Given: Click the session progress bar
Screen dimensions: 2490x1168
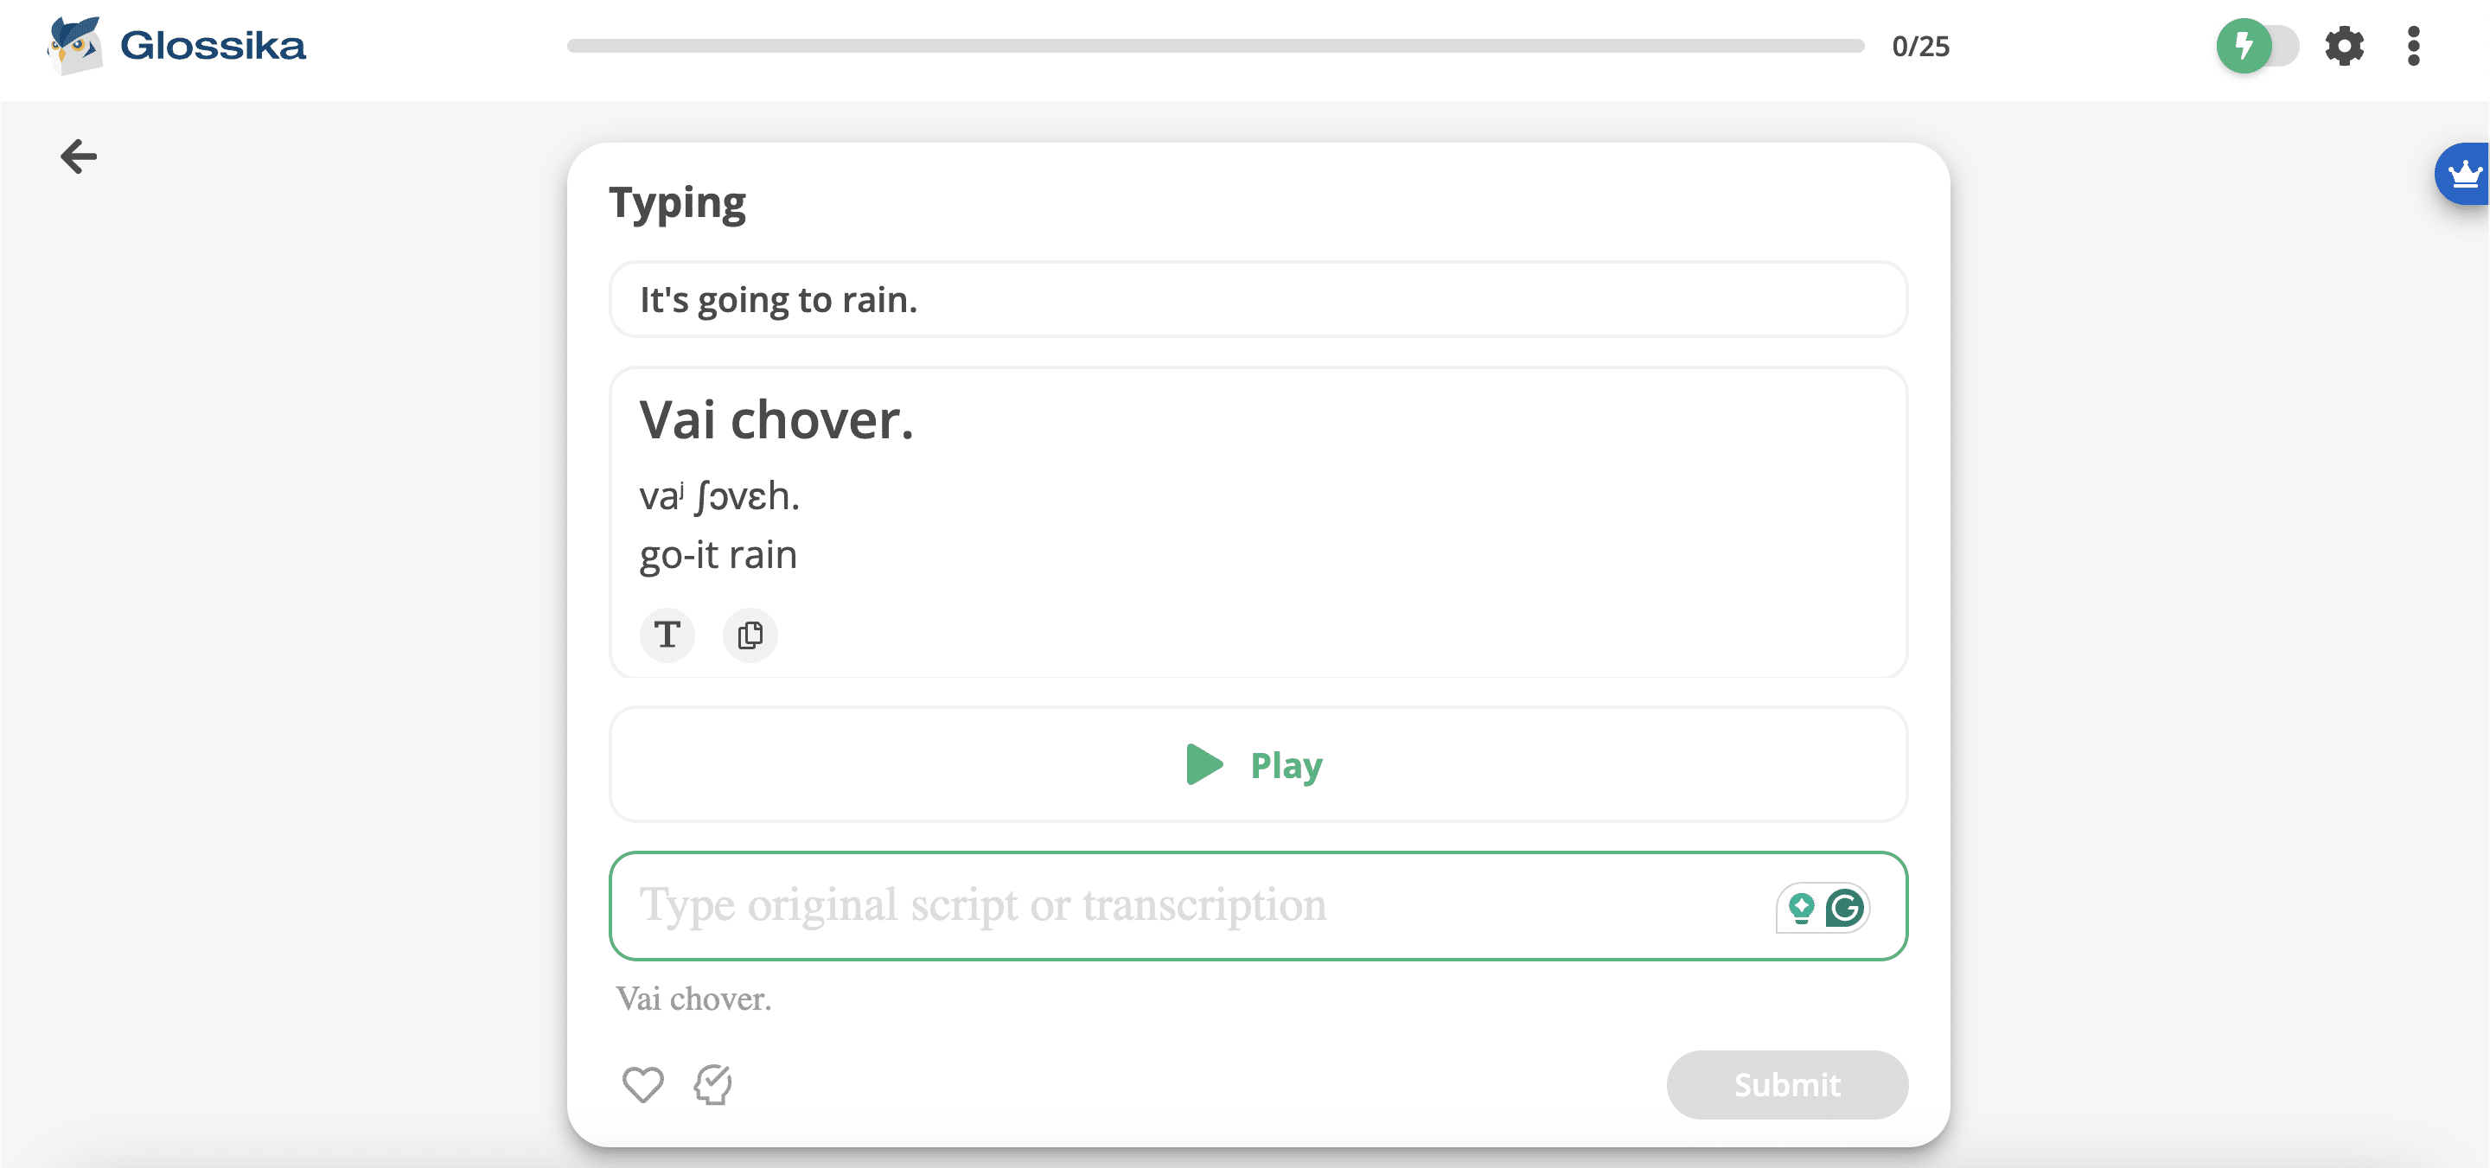Looking at the screenshot, I should click(1215, 46).
